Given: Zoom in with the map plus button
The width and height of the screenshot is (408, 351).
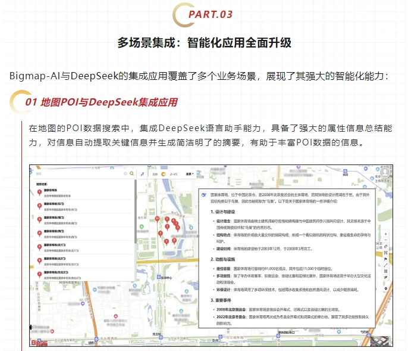Looking at the screenshot, I should [385, 234].
